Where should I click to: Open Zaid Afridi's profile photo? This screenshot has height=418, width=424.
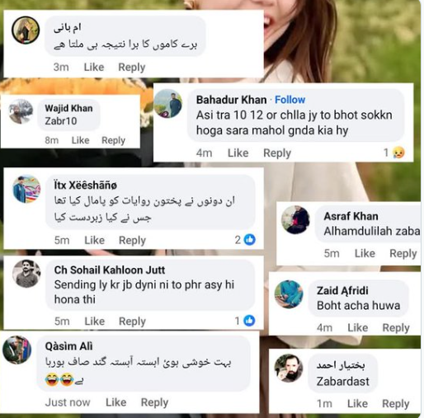pos(289,294)
